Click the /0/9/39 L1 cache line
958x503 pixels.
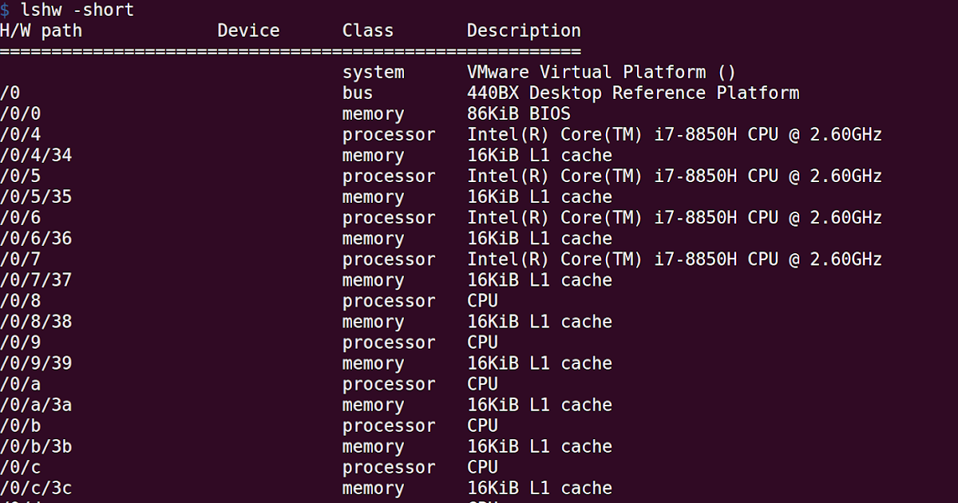(x=539, y=362)
